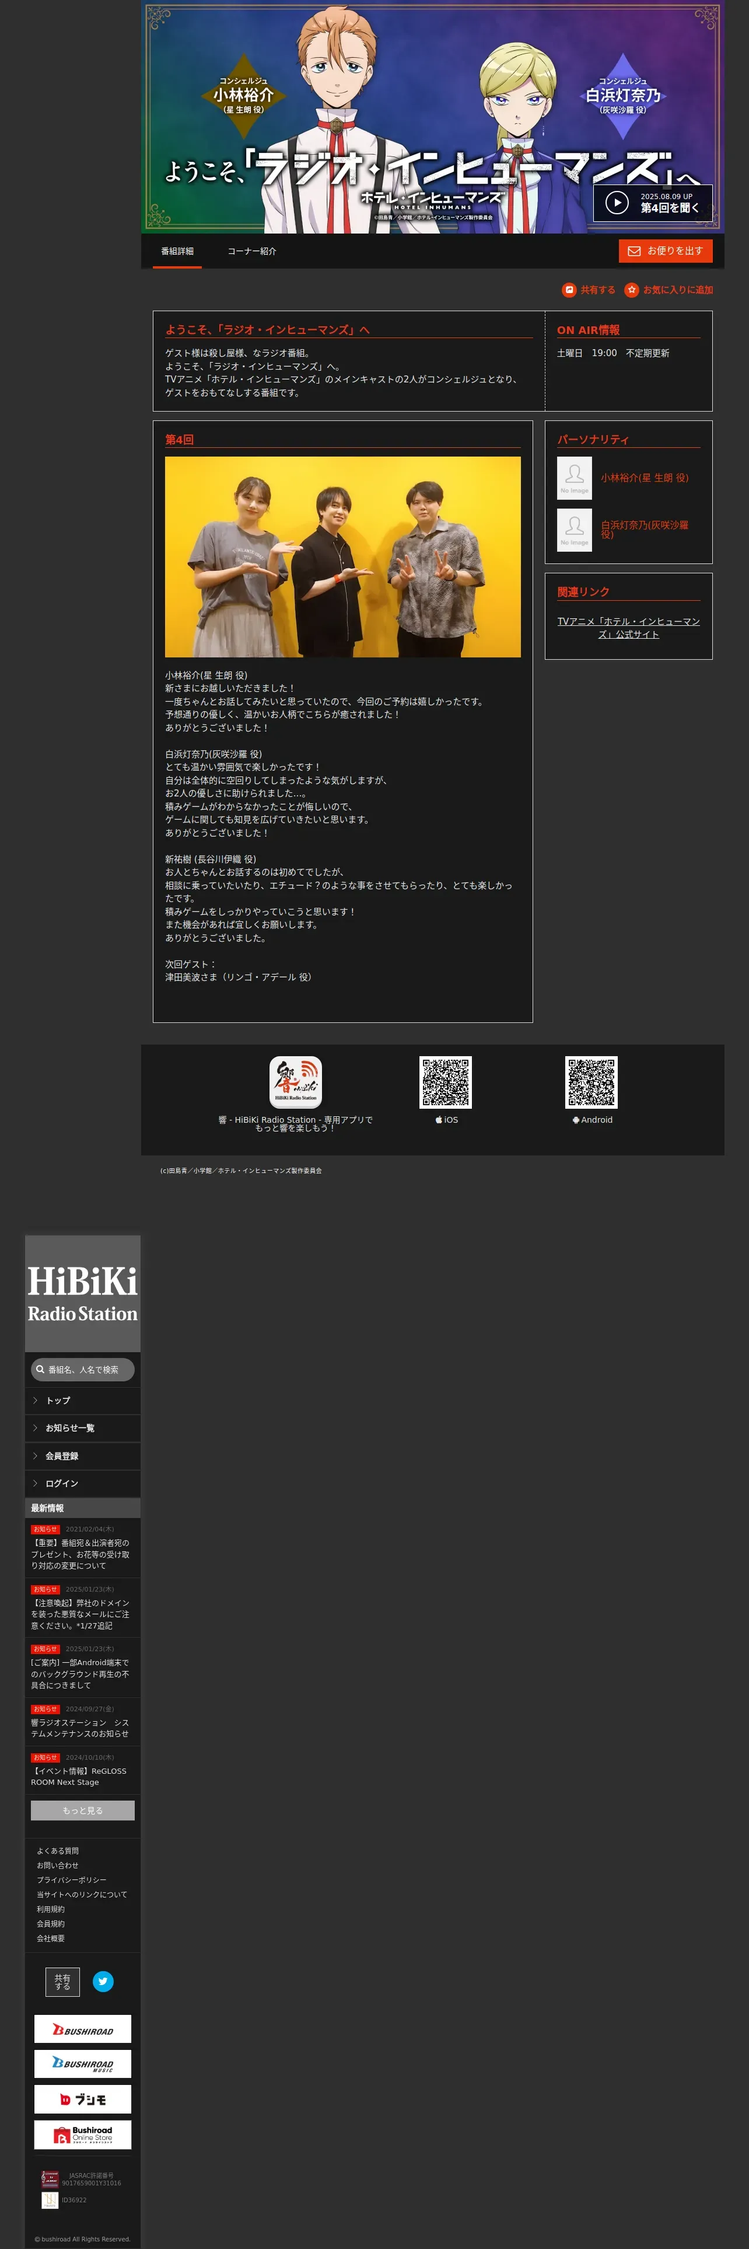Screen dimensions: 749x2249
Task: Click the JASRAC license badge icon
Action: 51,2179
